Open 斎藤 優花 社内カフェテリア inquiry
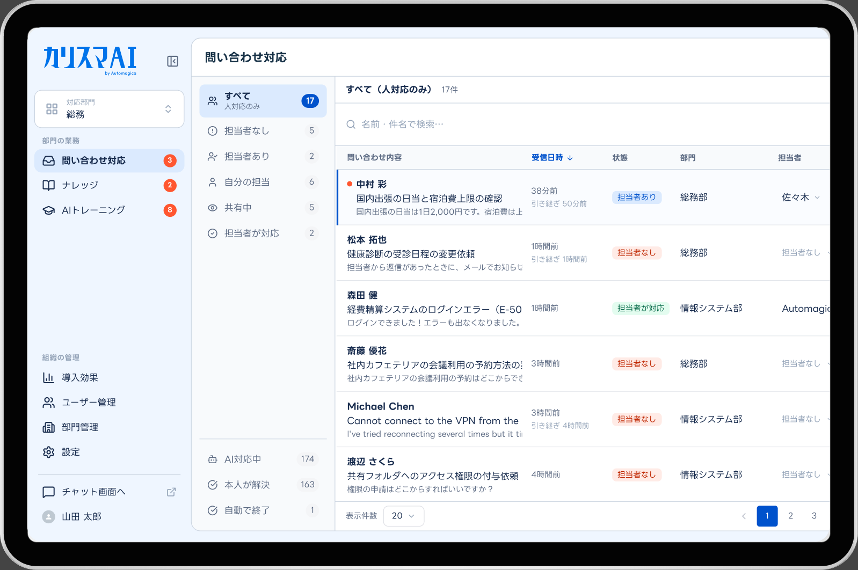This screenshot has width=858, height=570. click(x=583, y=364)
